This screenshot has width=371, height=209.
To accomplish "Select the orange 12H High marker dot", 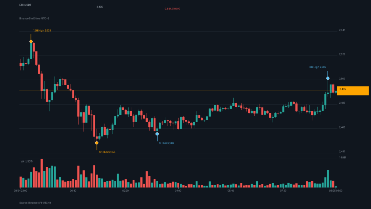I will (x=31, y=41).
